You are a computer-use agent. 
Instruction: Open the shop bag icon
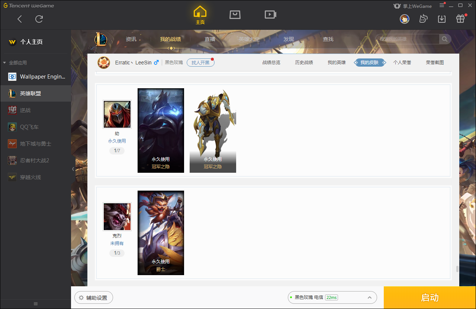(x=235, y=15)
